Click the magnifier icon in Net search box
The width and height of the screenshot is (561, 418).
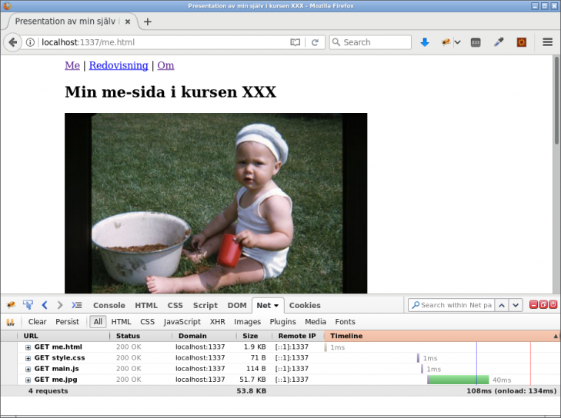click(416, 305)
